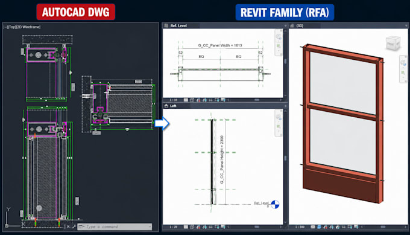The height and width of the screenshot is (235, 410).
Task: Close the AutoCAD command line with X
Action: pos(68,227)
